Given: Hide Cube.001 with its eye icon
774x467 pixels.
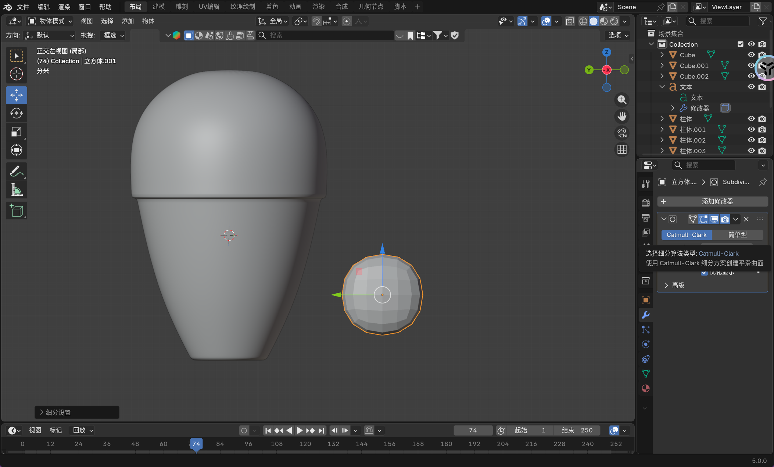Looking at the screenshot, I should 751,65.
